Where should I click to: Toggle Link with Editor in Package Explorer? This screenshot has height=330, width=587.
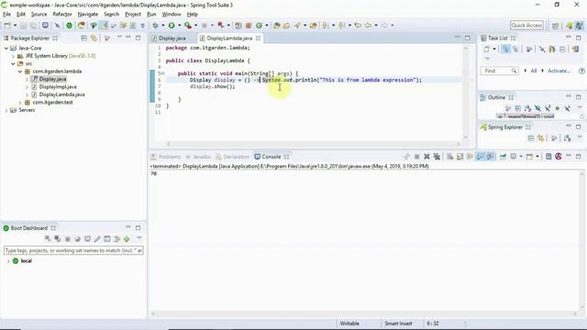(x=94, y=38)
